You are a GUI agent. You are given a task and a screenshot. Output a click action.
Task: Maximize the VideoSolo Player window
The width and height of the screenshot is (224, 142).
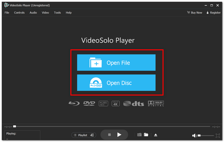(x=212, y=5)
